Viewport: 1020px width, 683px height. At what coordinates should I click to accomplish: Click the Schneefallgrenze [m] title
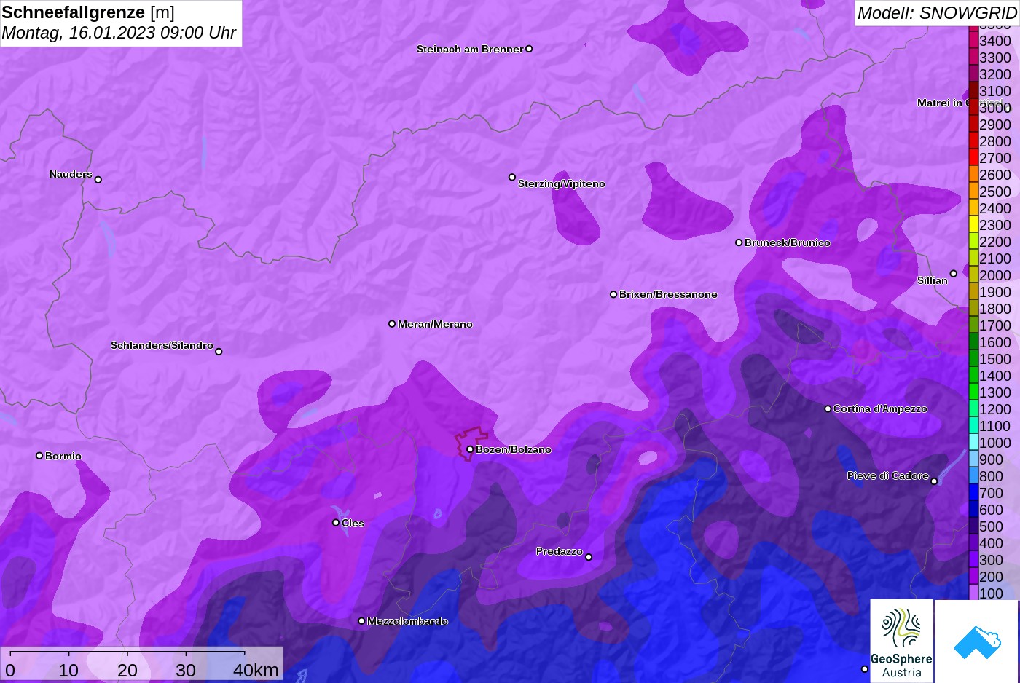[88, 12]
